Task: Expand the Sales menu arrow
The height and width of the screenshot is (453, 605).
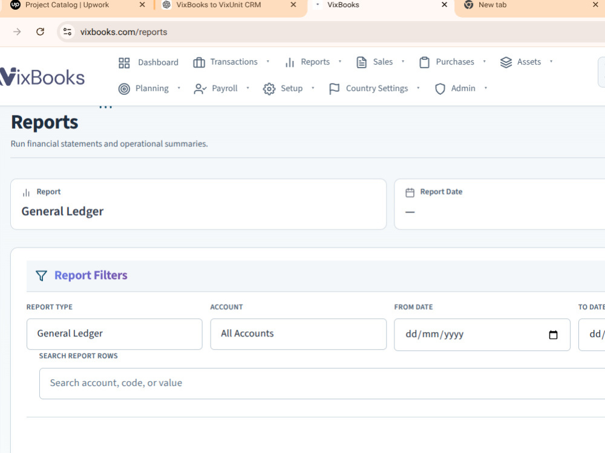Action: point(403,62)
